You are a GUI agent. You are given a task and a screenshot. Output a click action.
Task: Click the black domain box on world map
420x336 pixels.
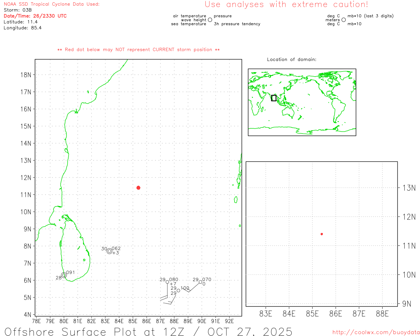[x=274, y=98]
